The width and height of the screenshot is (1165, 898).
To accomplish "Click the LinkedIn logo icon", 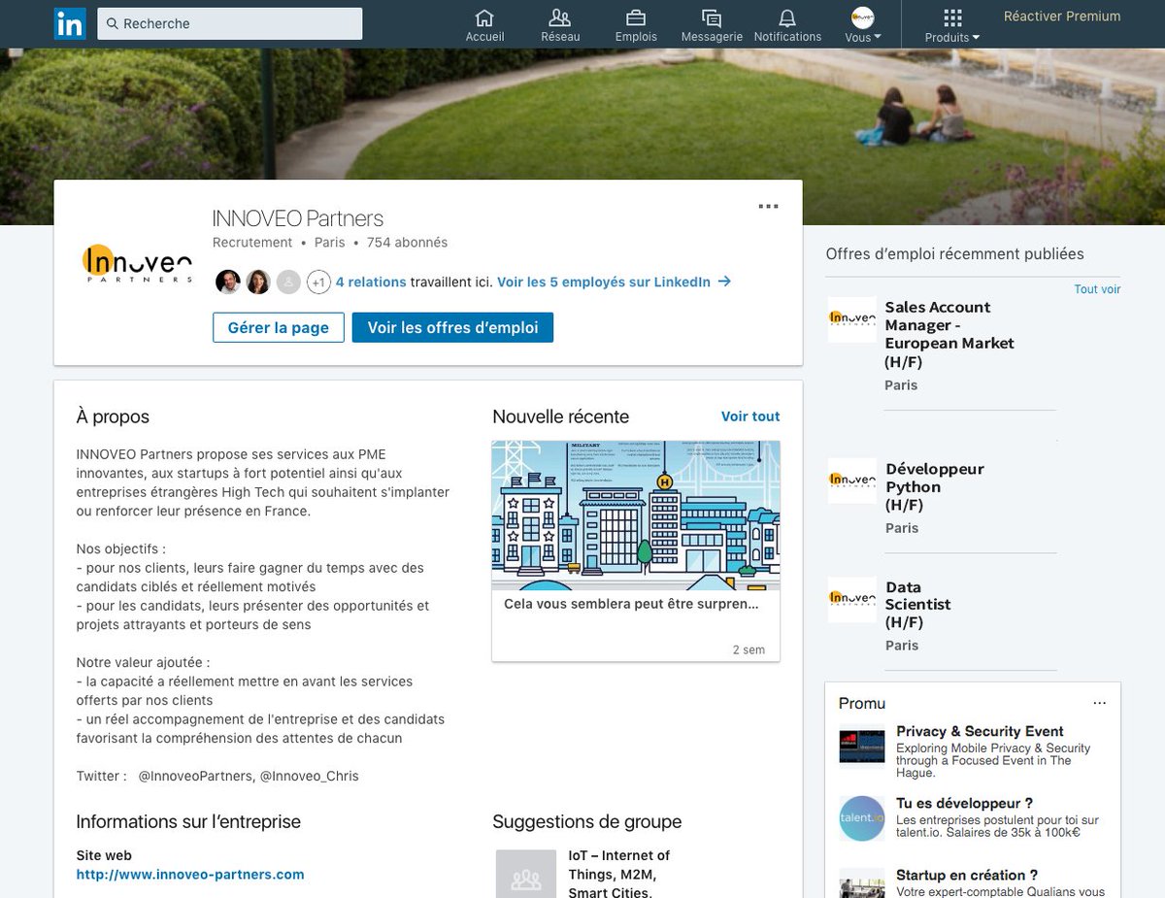I will pyautogui.click(x=70, y=23).
